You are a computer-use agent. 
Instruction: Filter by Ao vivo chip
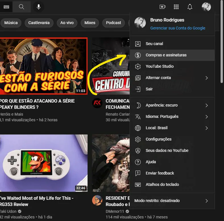point(67,23)
